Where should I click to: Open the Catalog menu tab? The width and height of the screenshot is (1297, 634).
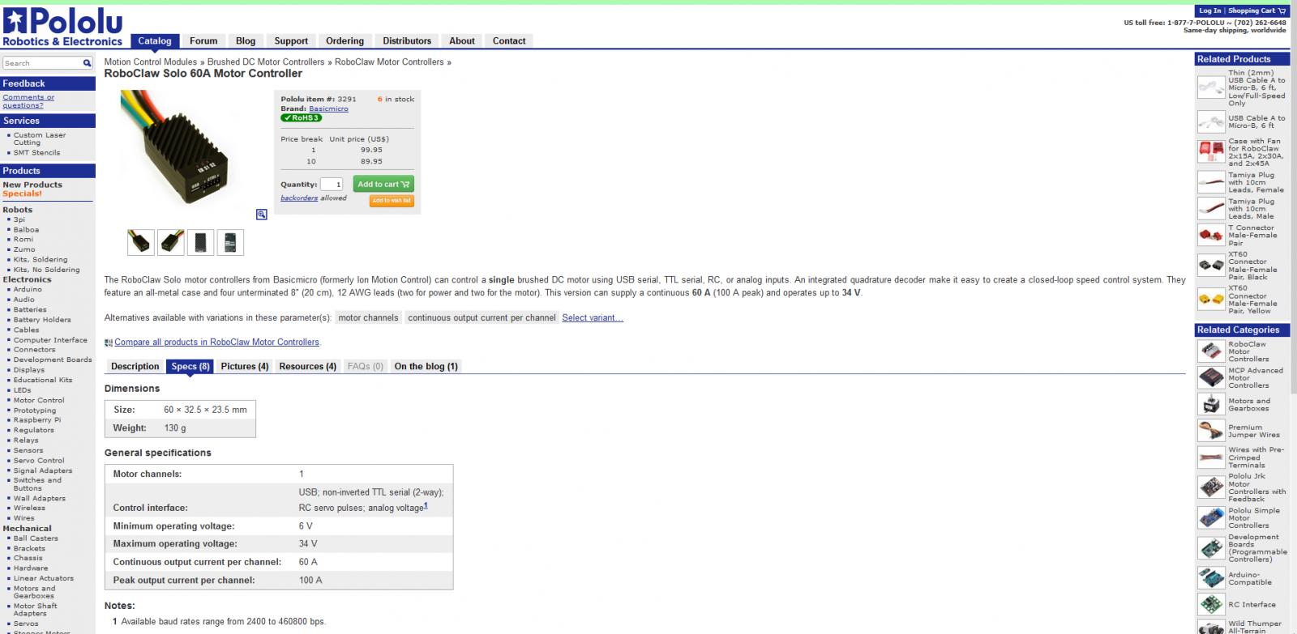[x=154, y=40]
